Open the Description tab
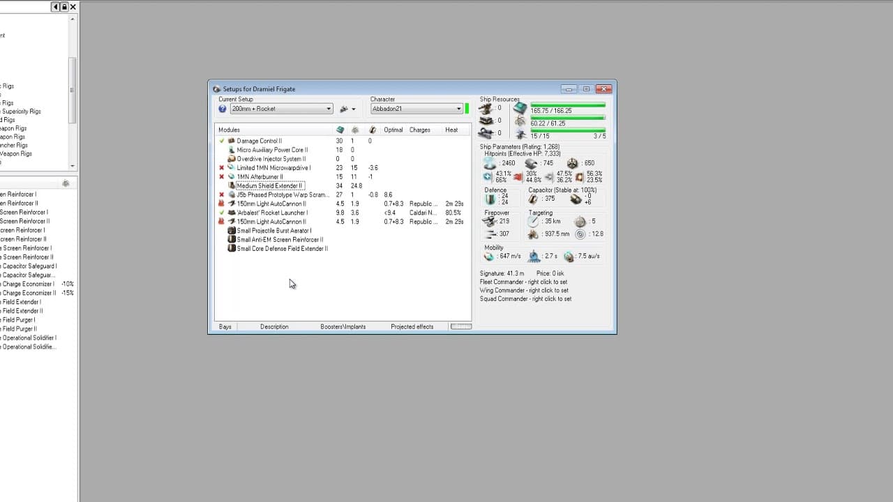 pyautogui.click(x=274, y=326)
